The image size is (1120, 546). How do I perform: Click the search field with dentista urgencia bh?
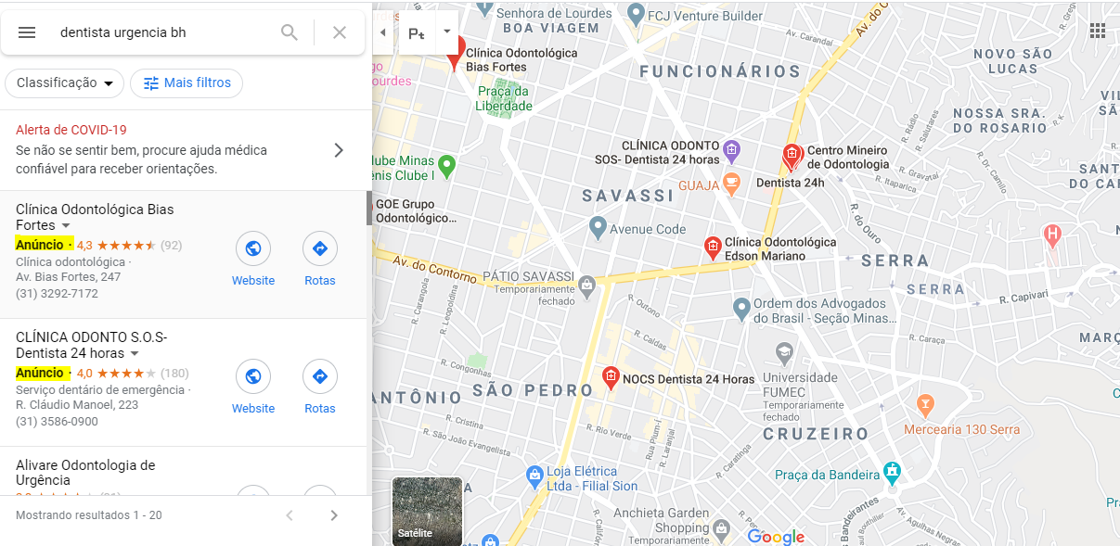(162, 32)
